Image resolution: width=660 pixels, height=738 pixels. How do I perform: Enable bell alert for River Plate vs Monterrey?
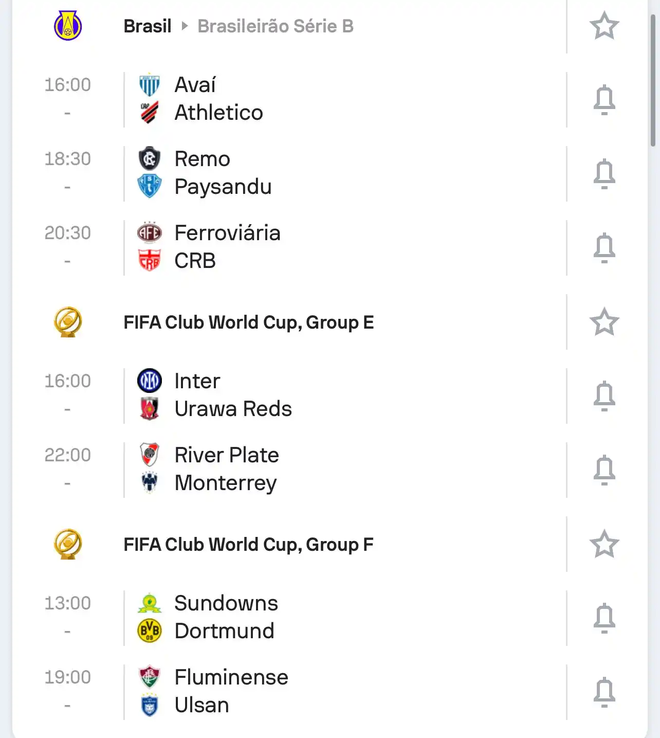tap(604, 470)
